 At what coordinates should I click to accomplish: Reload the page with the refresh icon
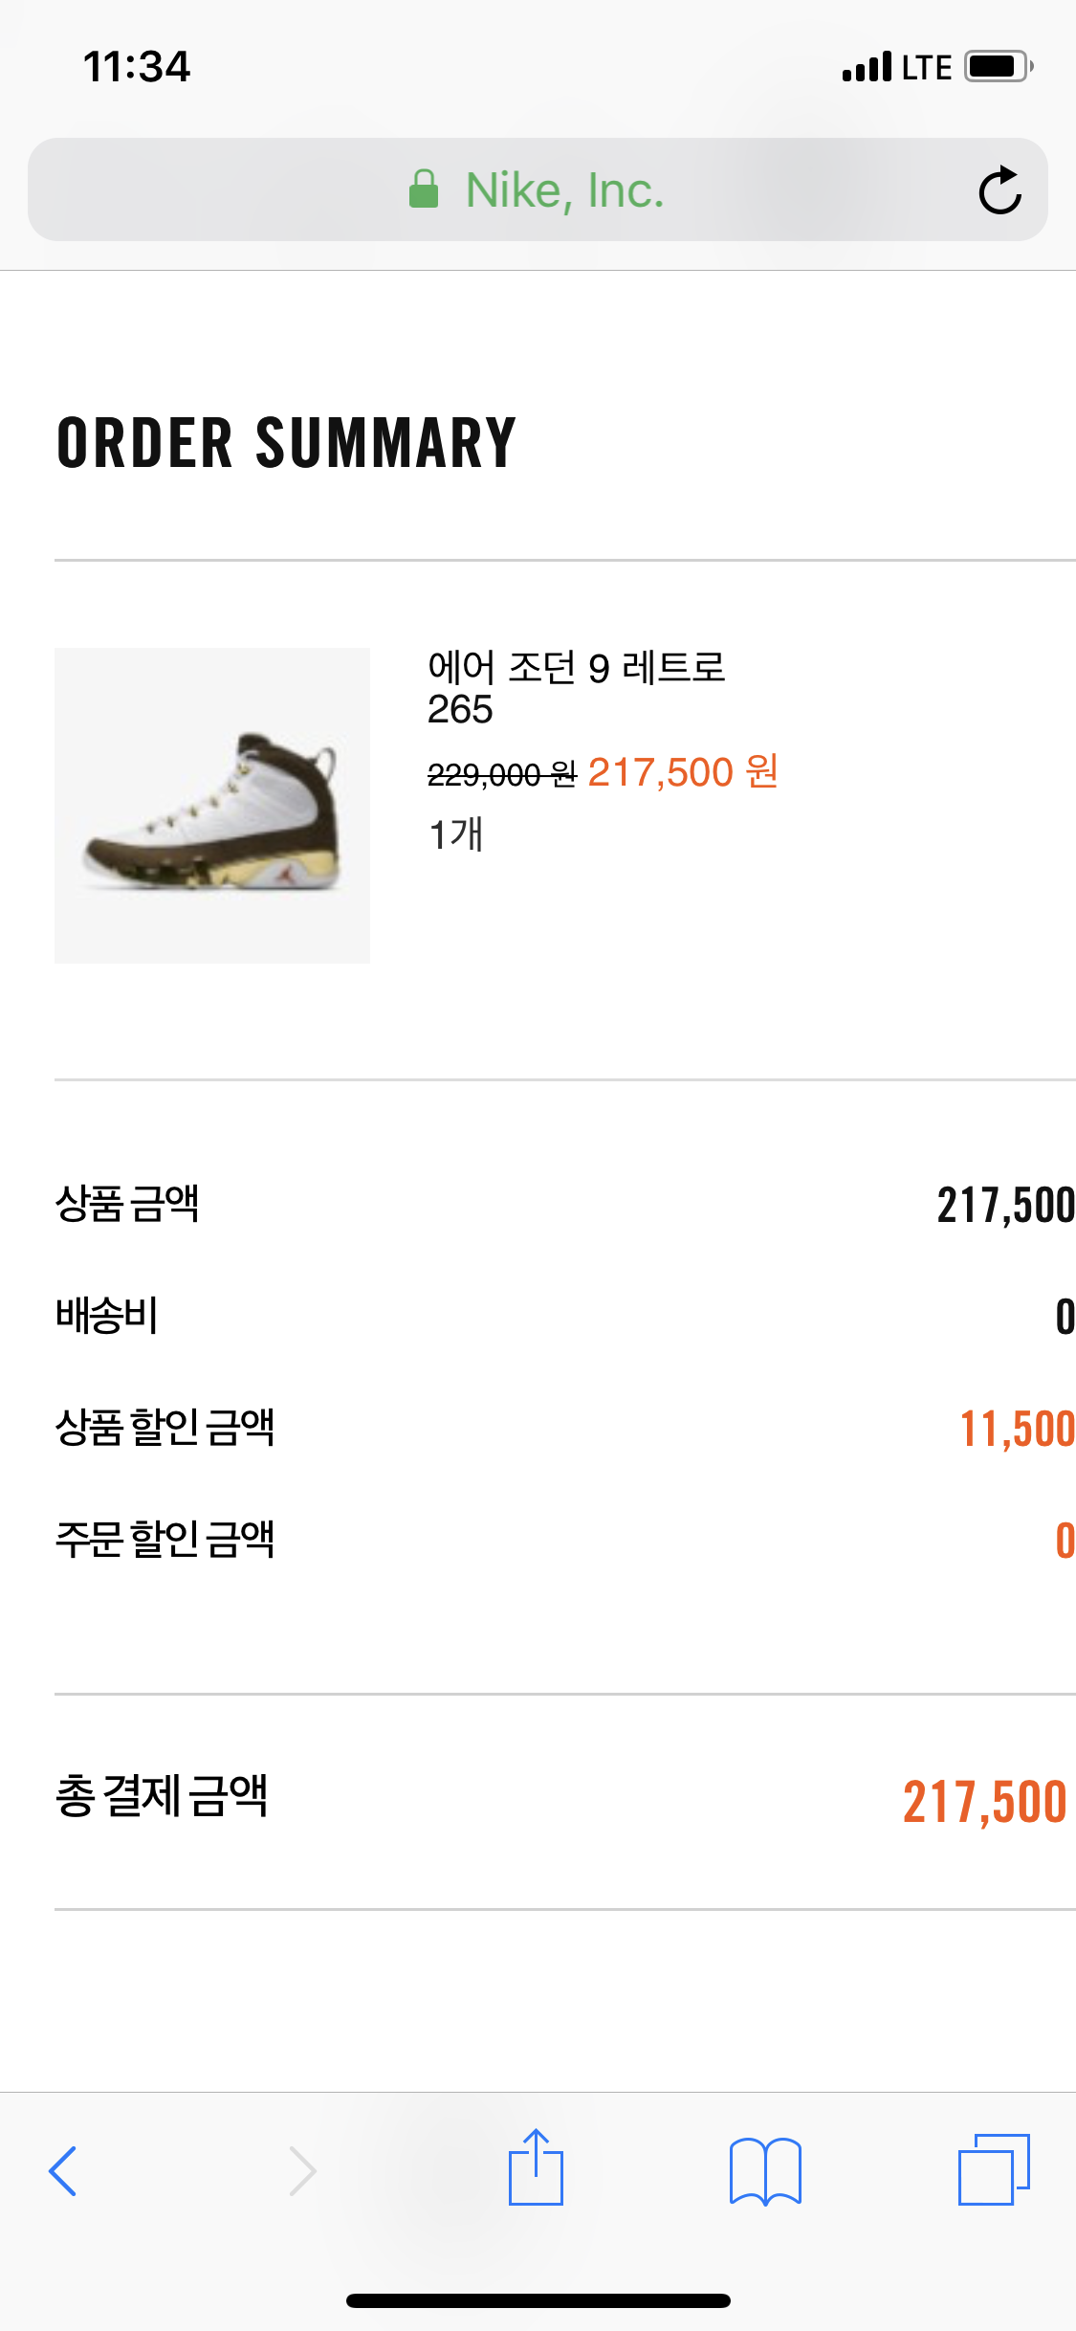1000,190
